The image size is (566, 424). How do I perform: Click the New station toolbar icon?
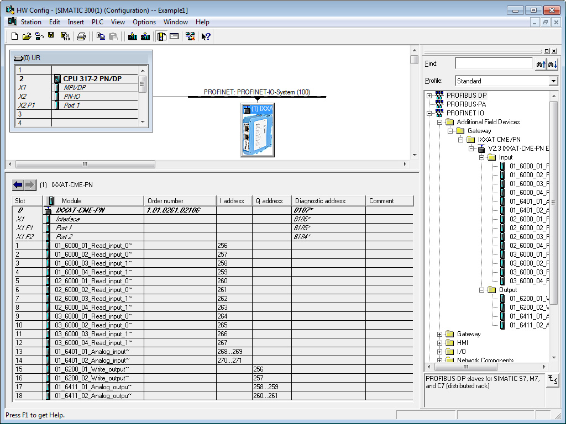(x=14, y=36)
